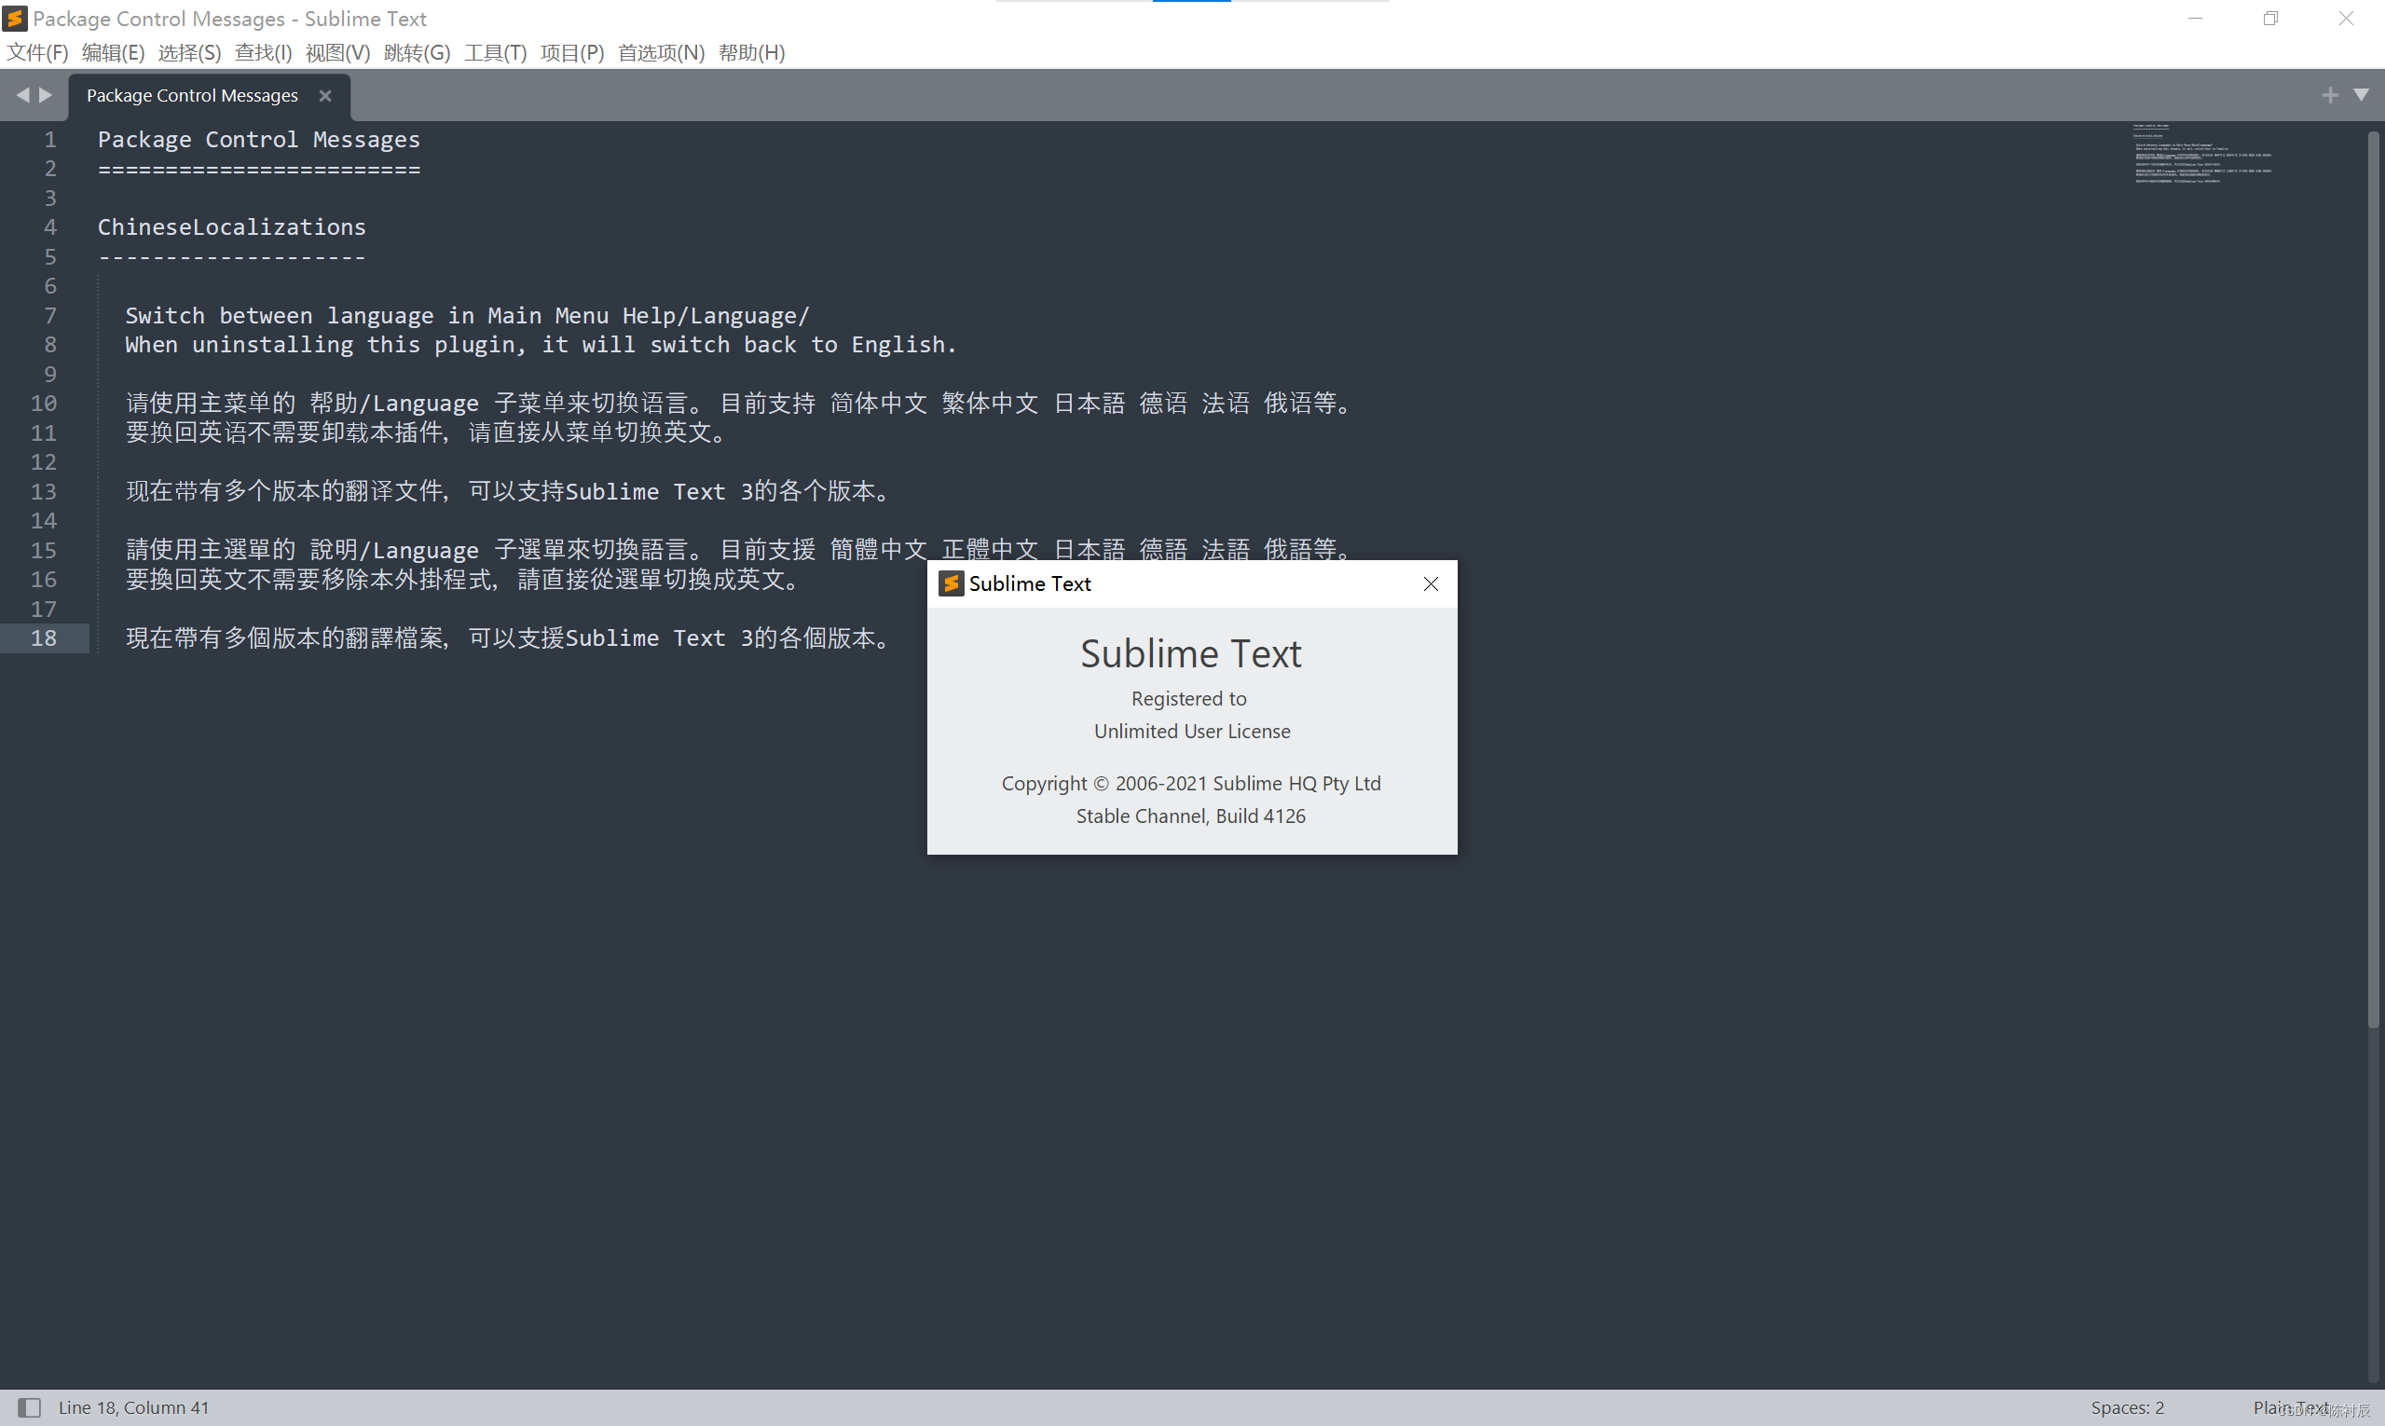
Task: Go to previous tab with left arrow
Action: [22, 95]
